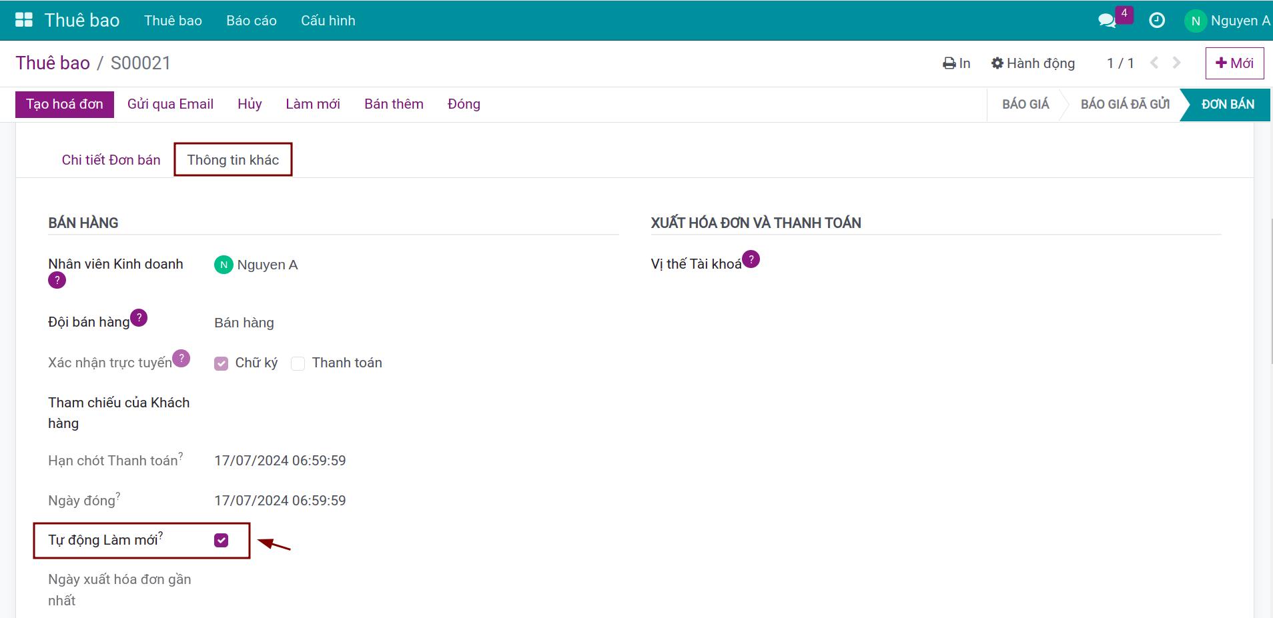Open the apps grid menu icon
1273x618 pixels.
[24, 20]
